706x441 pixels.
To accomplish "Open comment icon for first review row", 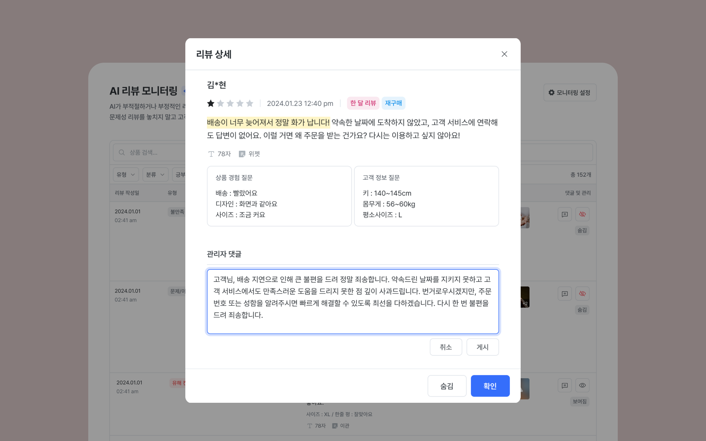I will [x=564, y=214].
